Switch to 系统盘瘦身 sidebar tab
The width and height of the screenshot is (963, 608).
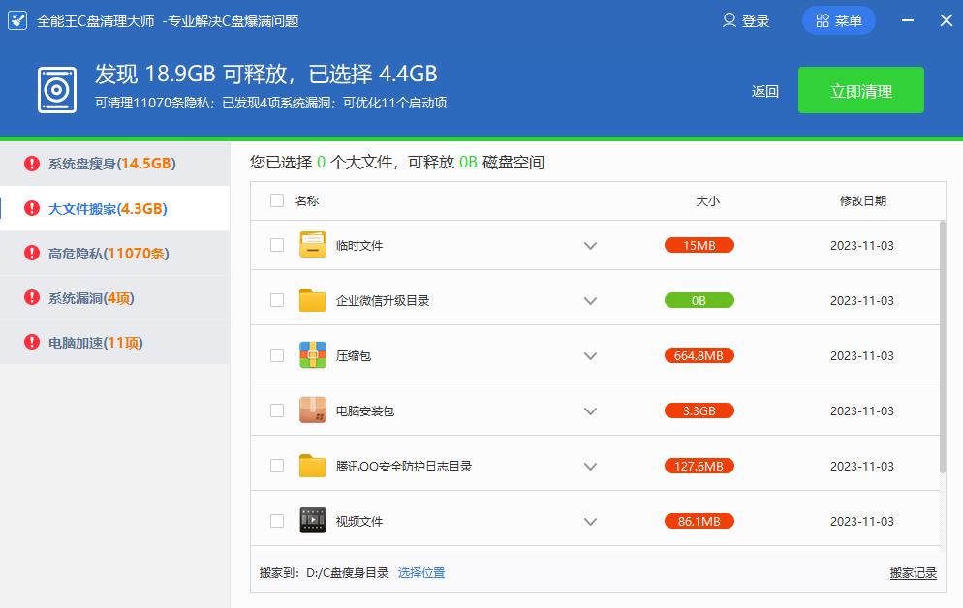tap(111, 163)
